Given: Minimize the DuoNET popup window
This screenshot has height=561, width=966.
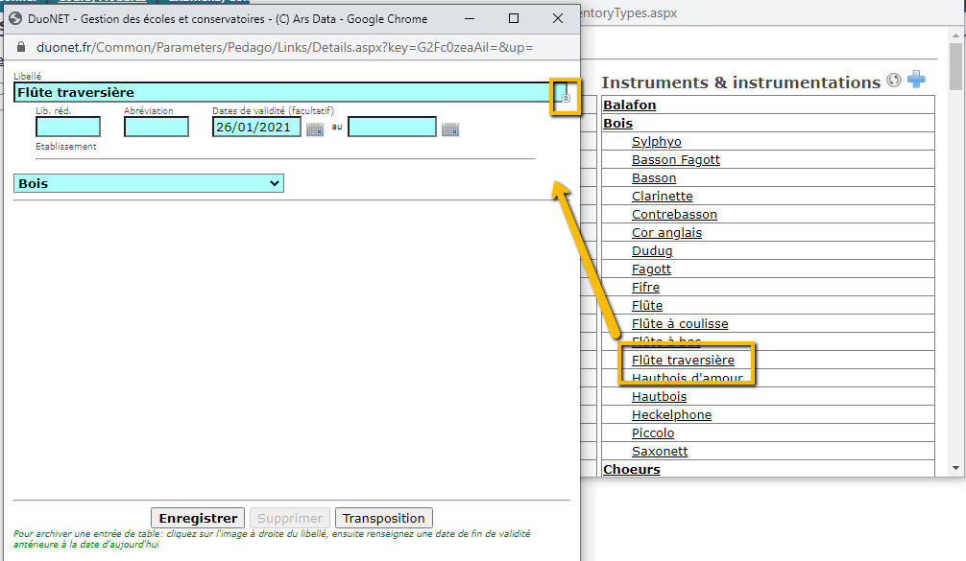Looking at the screenshot, I should point(470,18).
